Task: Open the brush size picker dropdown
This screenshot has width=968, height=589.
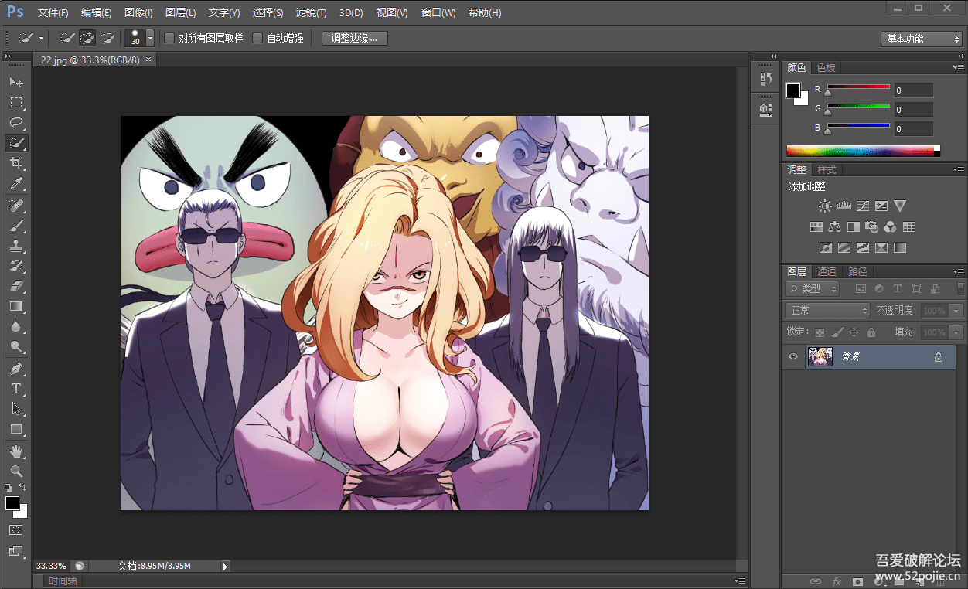Action: 150,38
